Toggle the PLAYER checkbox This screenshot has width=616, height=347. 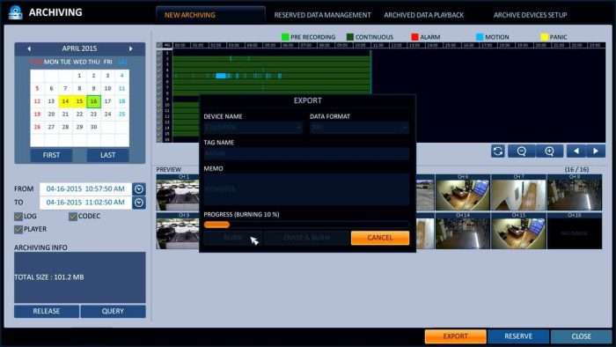click(x=18, y=229)
